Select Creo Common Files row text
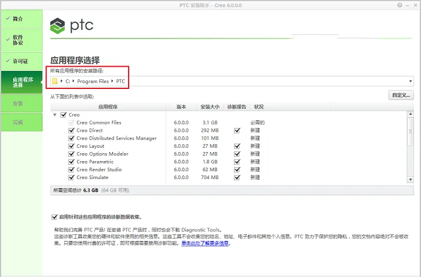The width and height of the screenshot is (421, 277). 99,123
